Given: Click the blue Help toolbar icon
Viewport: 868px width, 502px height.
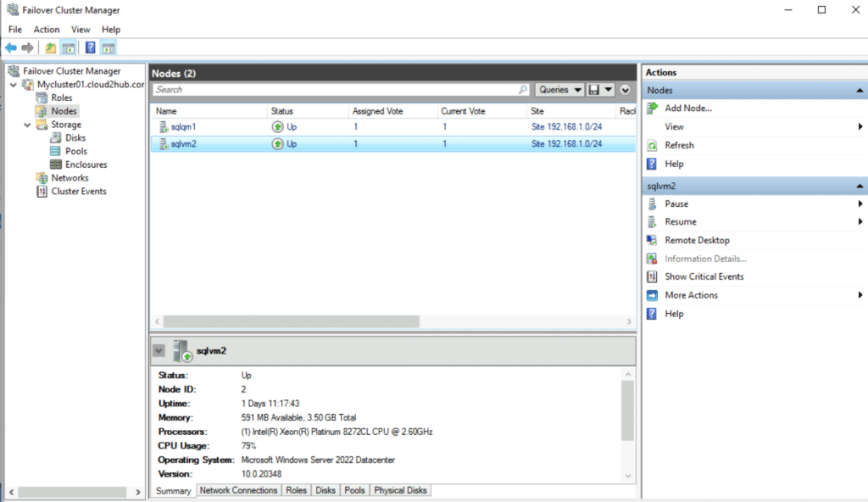Looking at the screenshot, I should (x=90, y=48).
